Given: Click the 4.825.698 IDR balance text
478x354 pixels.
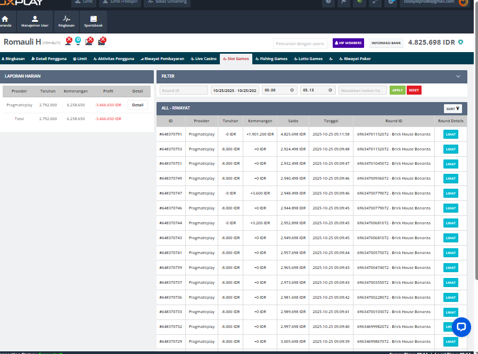Looking at the screenshot, I should tap(431, 43).
